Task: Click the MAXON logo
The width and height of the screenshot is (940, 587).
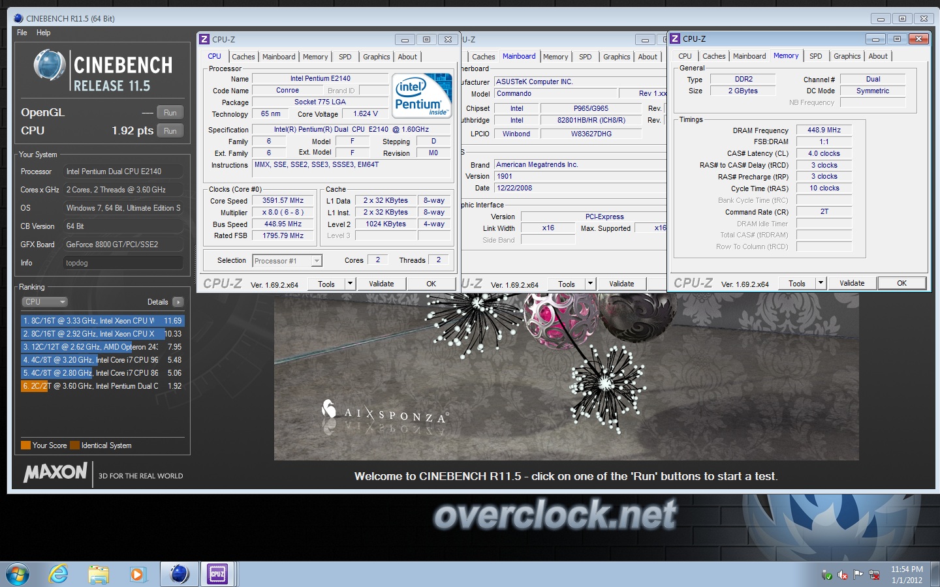Action: [x=55, y=472]
